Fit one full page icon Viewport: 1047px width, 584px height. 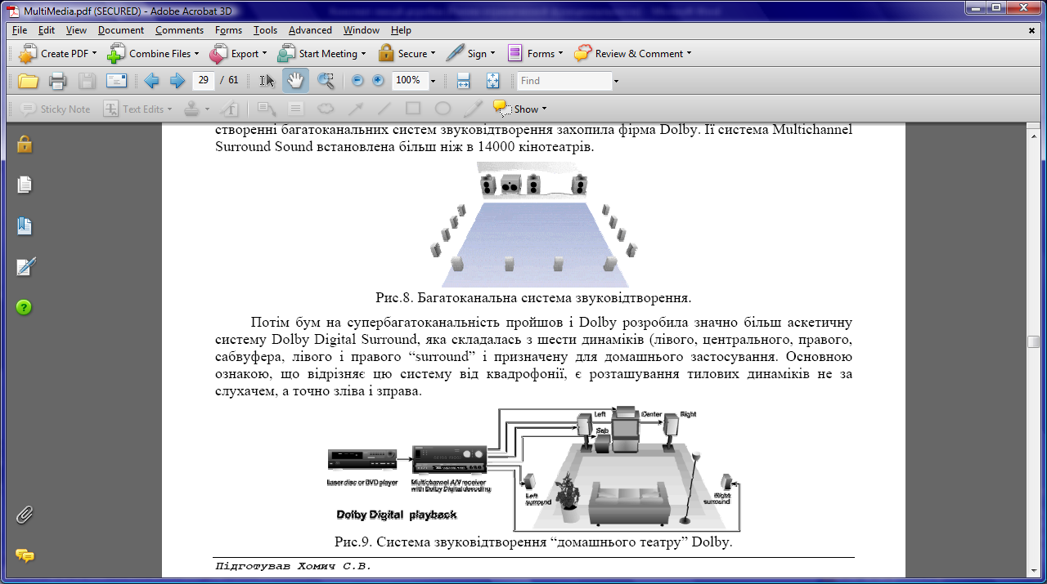(x=492, y=80)
